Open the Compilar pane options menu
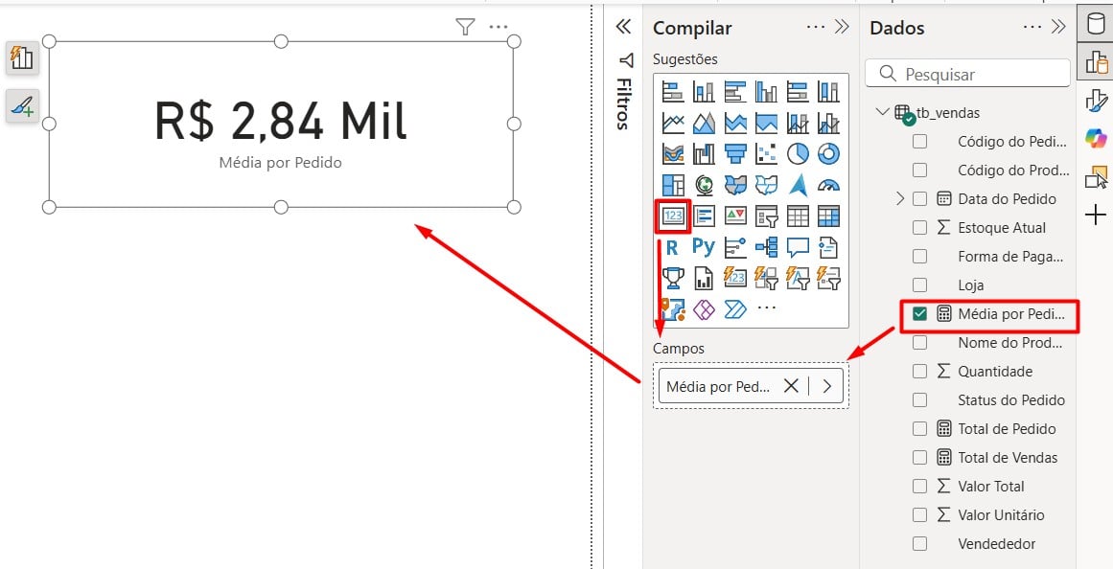This screenshot has width=1113, height=569. click(818, 28)
